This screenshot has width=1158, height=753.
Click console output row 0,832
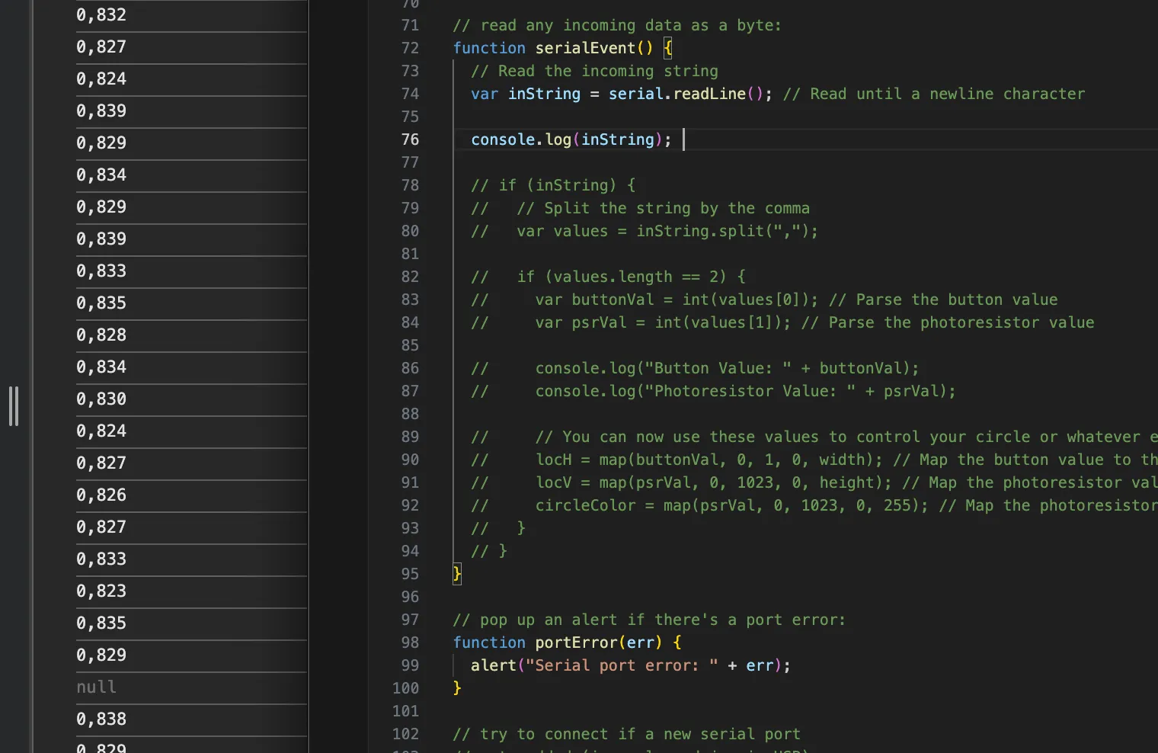[x=101, y=14]
